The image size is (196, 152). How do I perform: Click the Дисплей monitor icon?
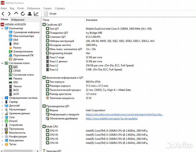(x=6, y=106)
